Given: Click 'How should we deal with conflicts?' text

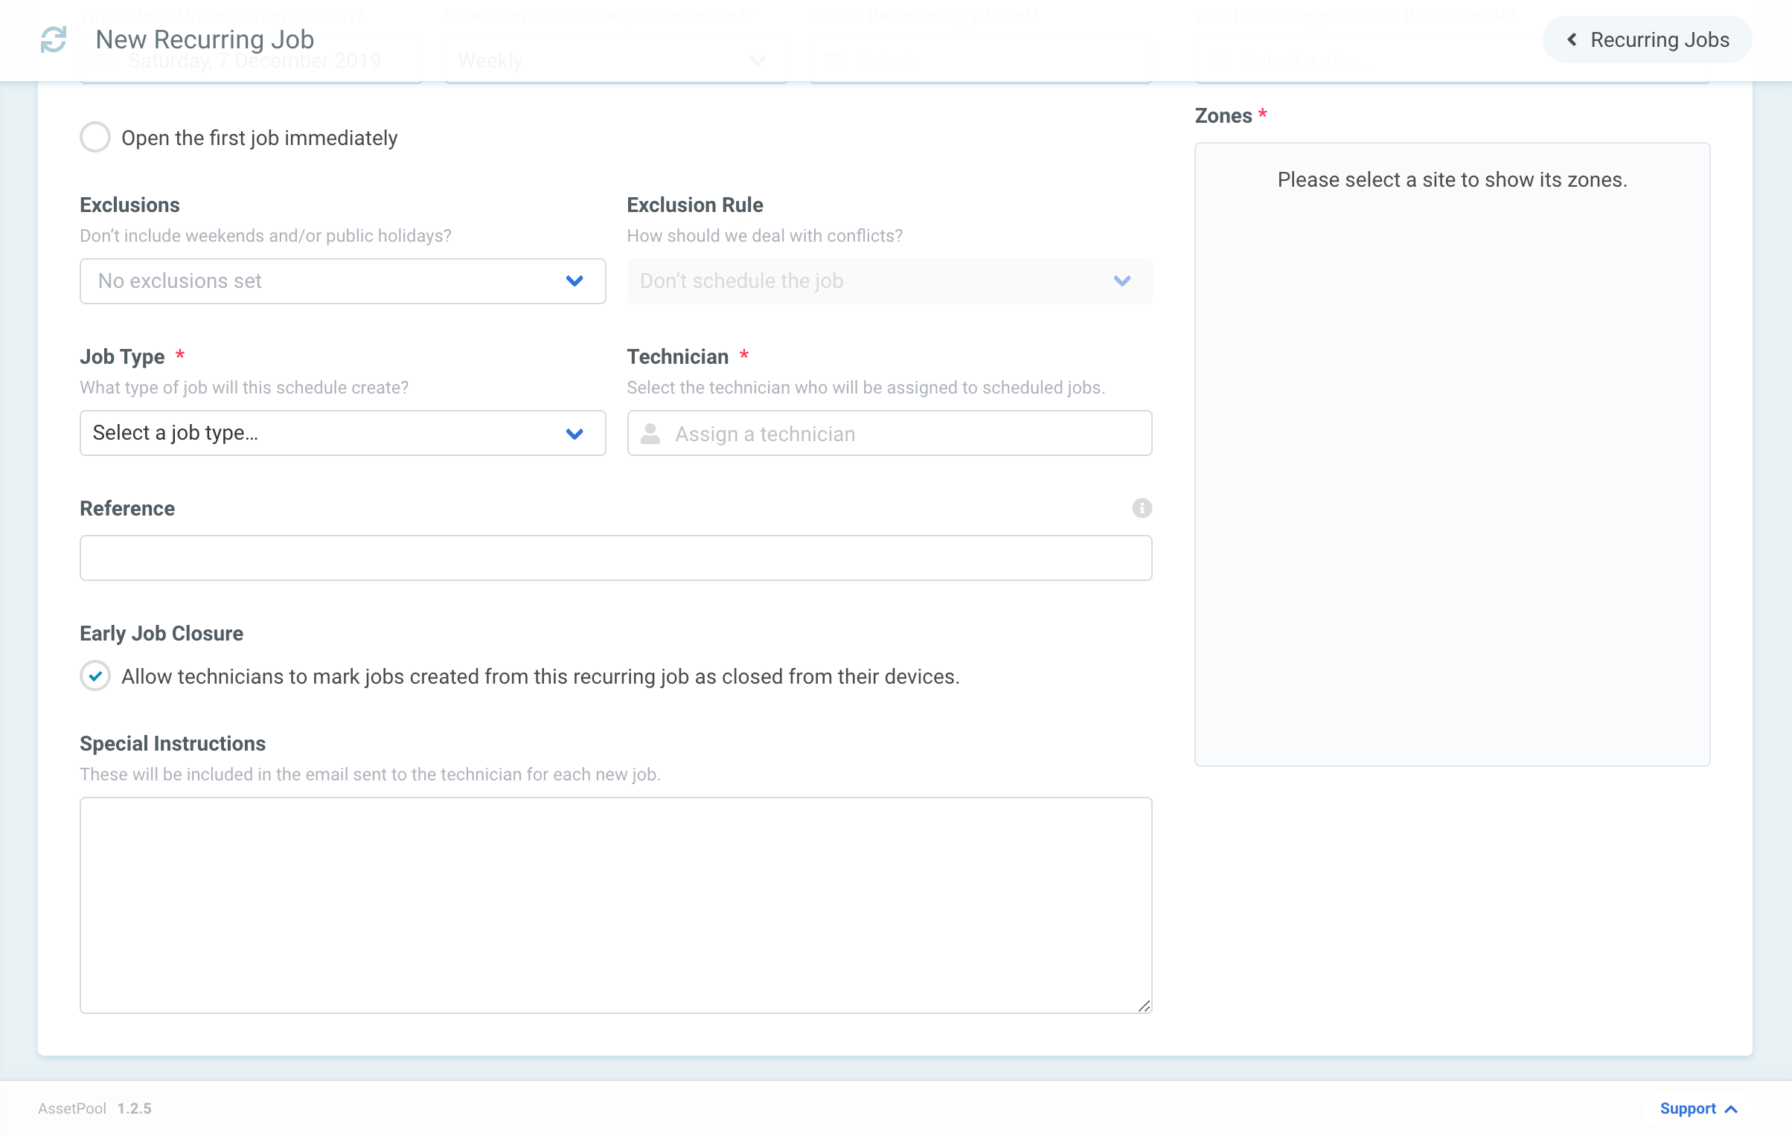Looking at the screenshot, I should click(x=764, y=236).
